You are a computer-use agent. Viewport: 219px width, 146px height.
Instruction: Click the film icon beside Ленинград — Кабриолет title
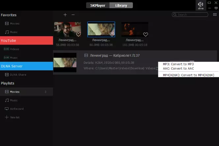tap(86, 55)
